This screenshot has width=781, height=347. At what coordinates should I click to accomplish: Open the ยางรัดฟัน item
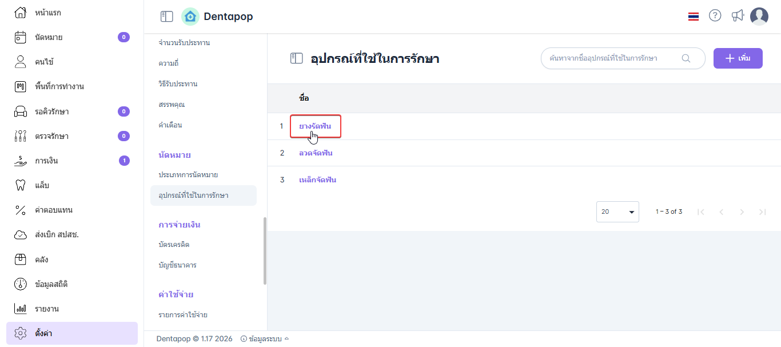[315, 126]
